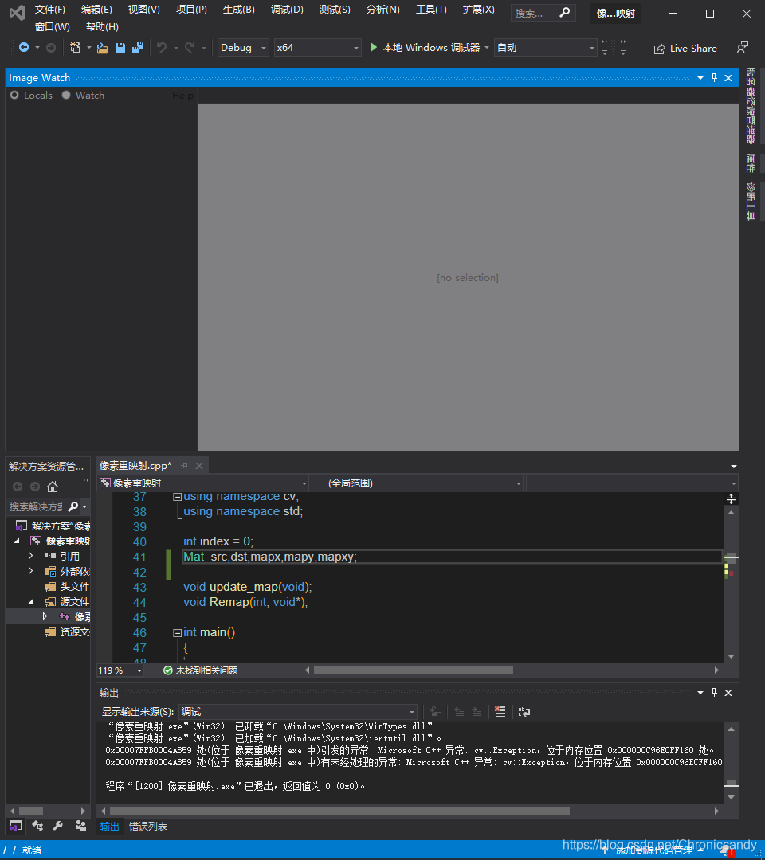Collapse the 源文件 tree node
Screen dimensions: 765x860
tap(31, 602)
